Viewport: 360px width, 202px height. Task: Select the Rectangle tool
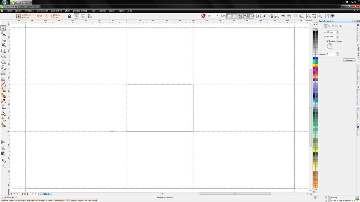[3, 51]
